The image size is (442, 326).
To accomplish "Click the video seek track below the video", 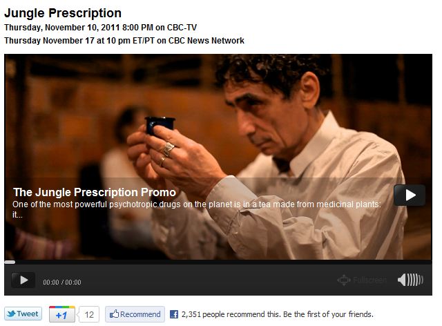I will (218, 262).
